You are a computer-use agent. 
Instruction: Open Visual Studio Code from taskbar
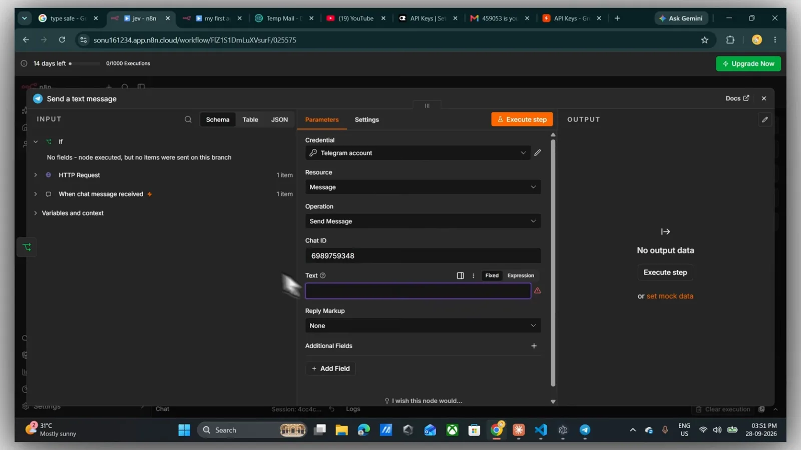pyautogui.click(x=541, y=430)
